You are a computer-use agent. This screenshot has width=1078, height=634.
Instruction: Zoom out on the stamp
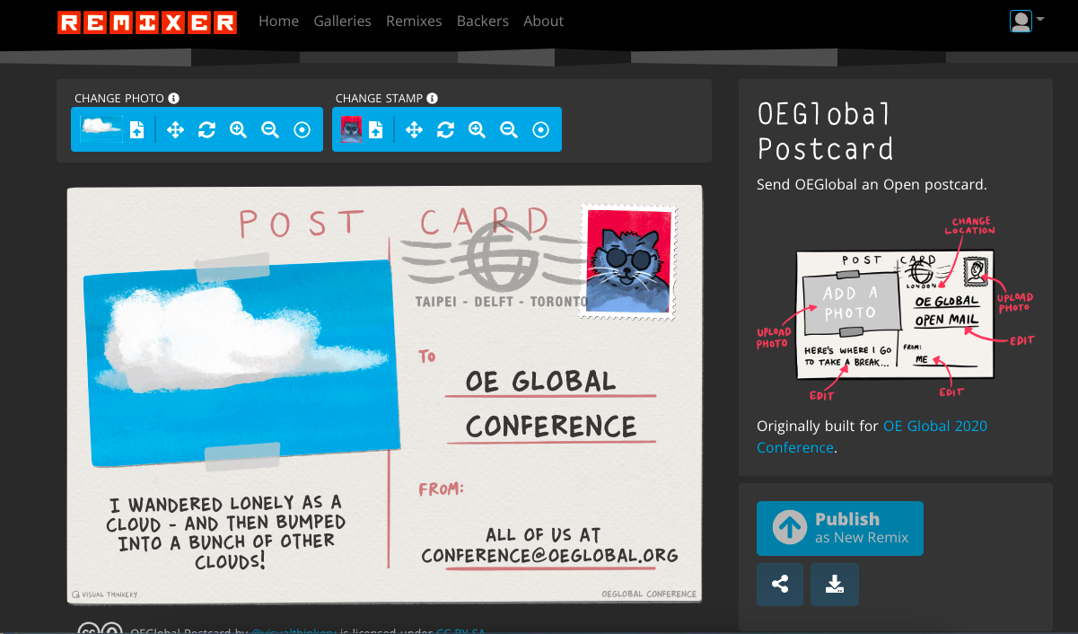coord(508,130)
